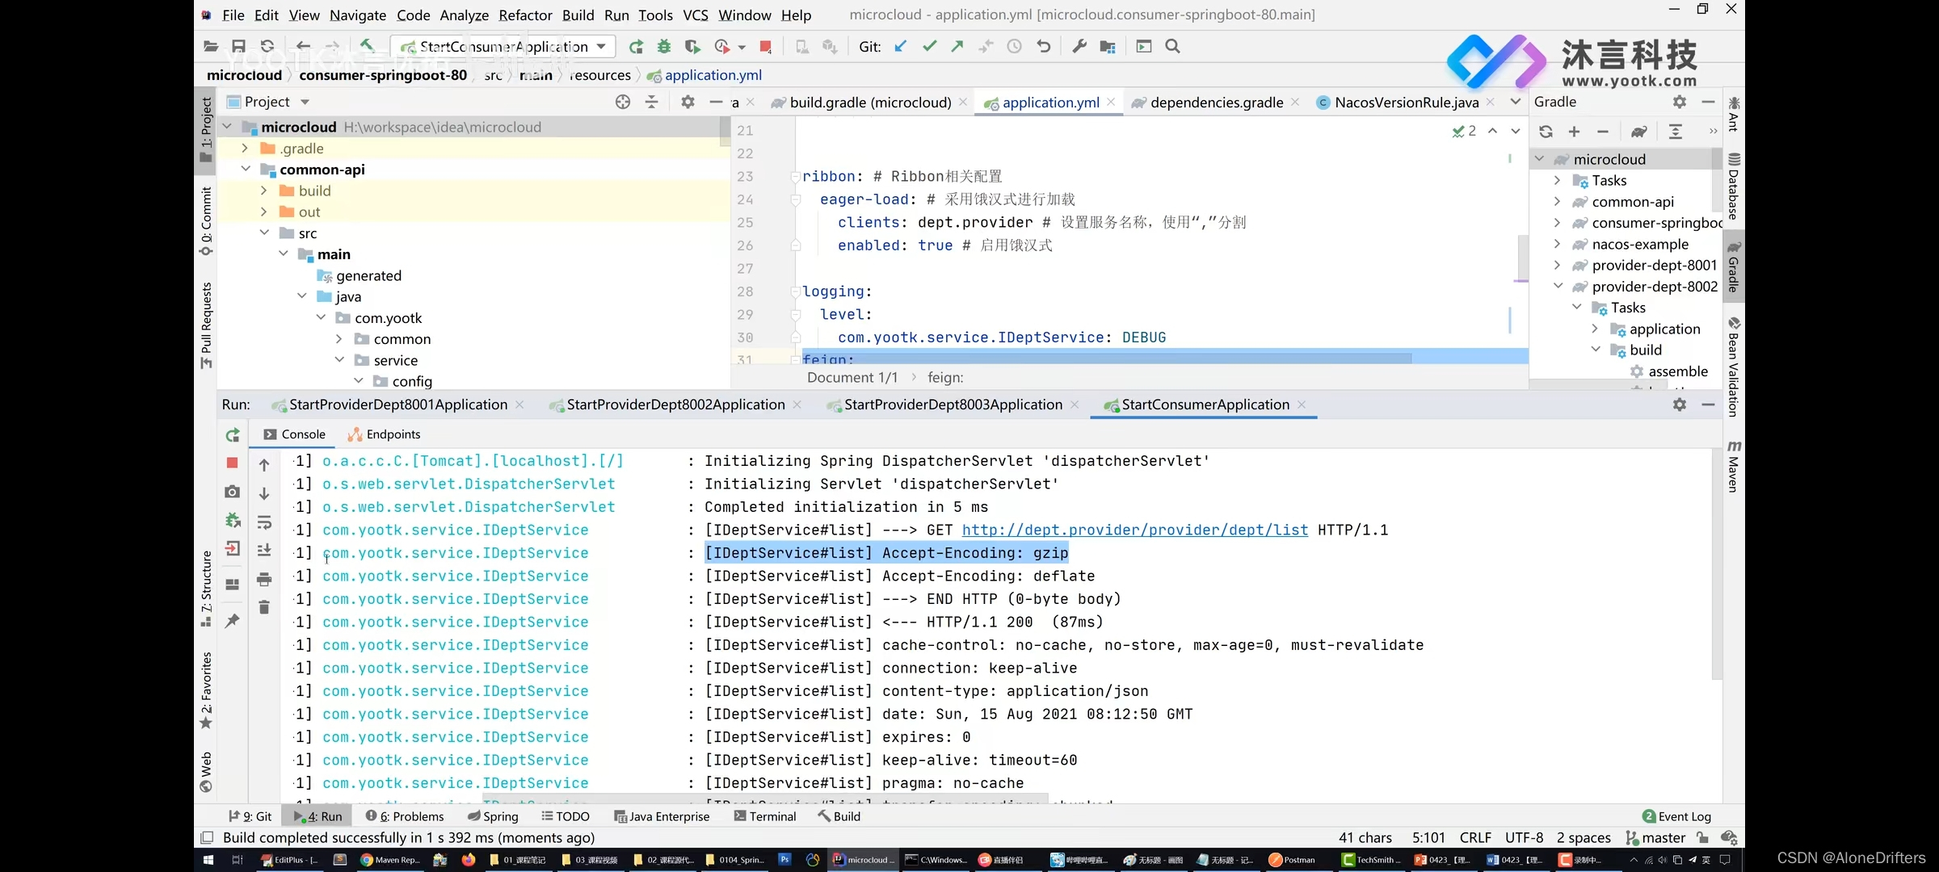The image size is (1939, 872).
Task: Reload all Gradle projects icon
Action: coord(1546,132)
